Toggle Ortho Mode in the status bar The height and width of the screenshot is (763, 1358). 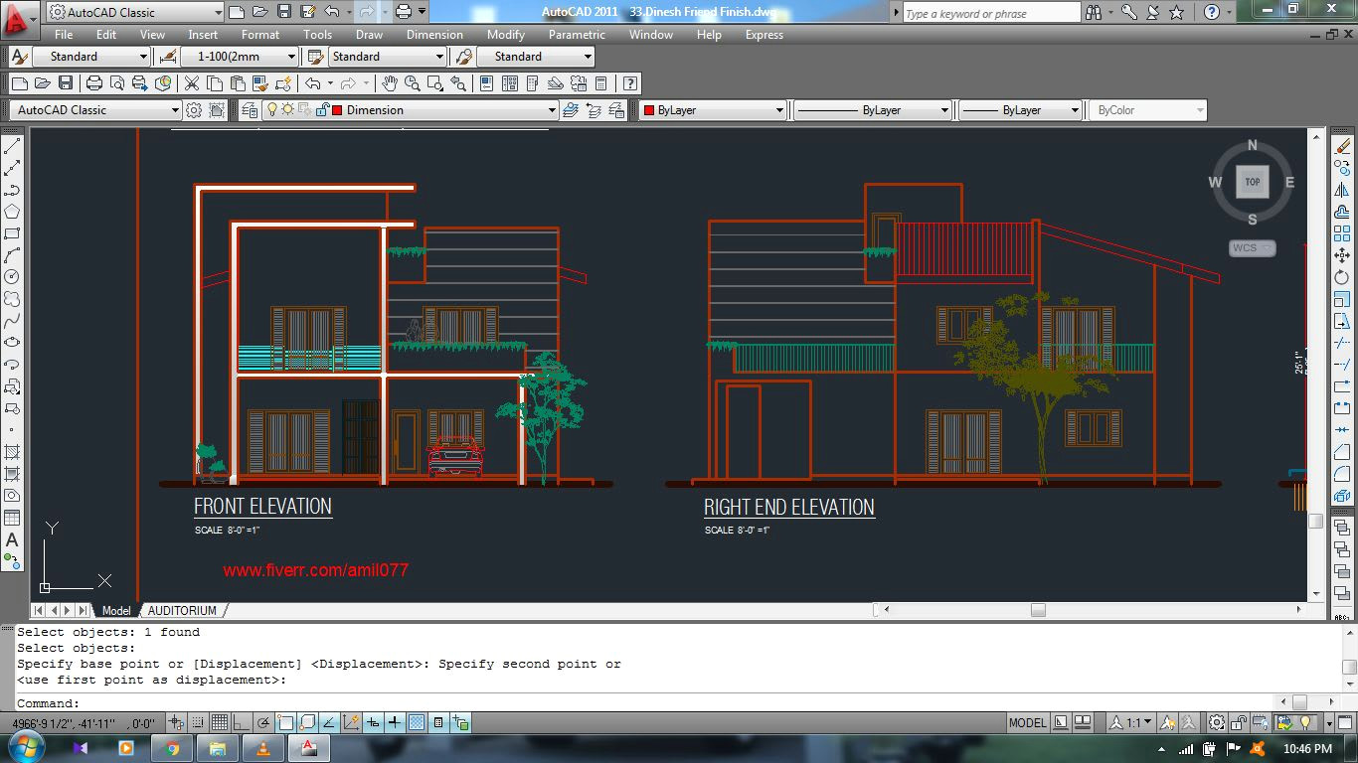click(242, 723)
